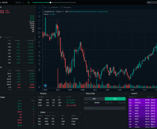Activate the ruler measure tool
Viewport: 157px width, 129px height.
tap(39, 42)
